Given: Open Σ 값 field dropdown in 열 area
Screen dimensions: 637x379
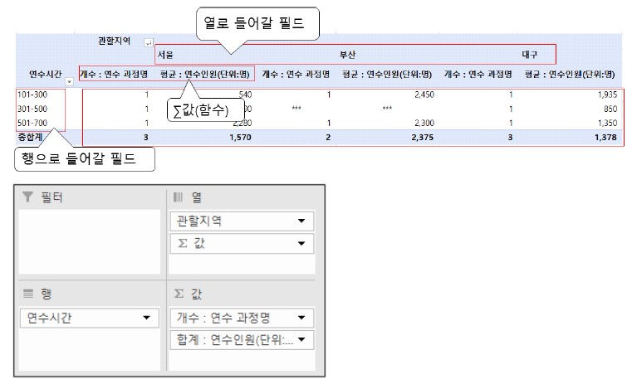Looking at the screenshot, I should pos(301,243).
